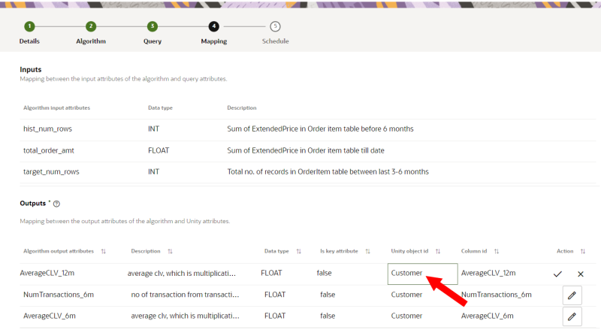Sort by Unity object id column

pyautogui.click(x=438, y=251)
